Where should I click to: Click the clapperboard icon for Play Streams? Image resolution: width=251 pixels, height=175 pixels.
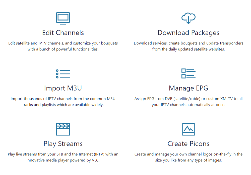[x=63, y=129]
